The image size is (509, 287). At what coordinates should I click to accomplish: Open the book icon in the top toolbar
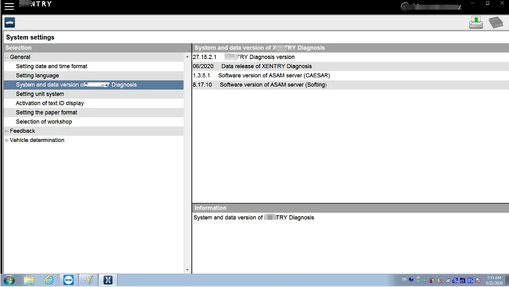click(x=496, y=22)
